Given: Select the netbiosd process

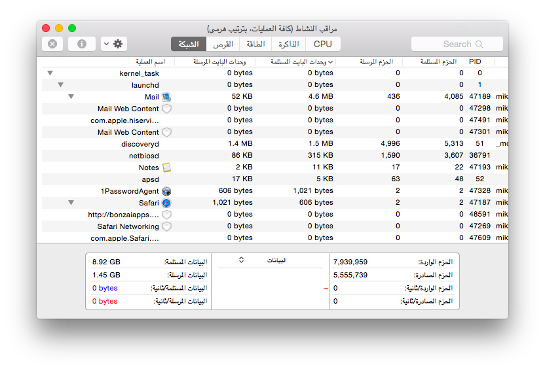Looking at the screenshot, I should (x=144, y=156).
